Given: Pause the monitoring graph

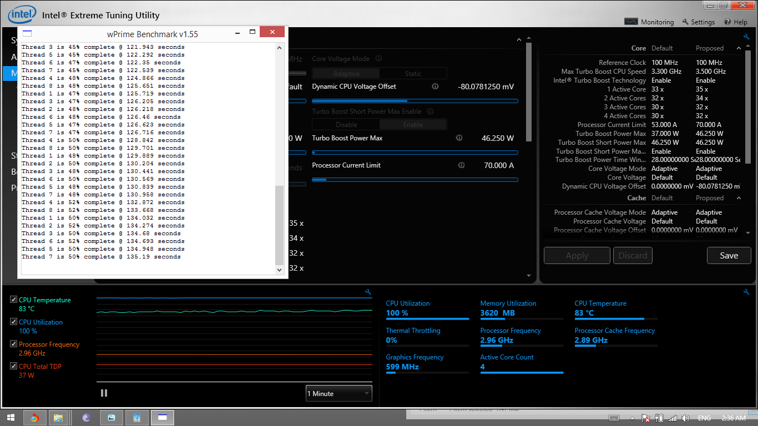Looking at the screenshot, I should [104, 393].
